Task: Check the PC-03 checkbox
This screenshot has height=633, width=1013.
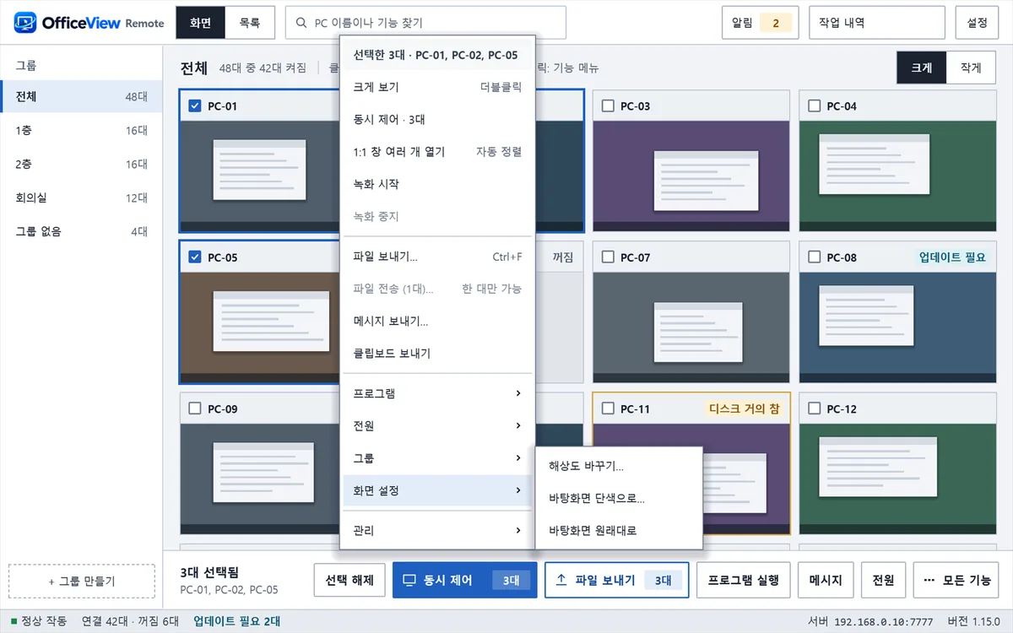Action: 608,105
